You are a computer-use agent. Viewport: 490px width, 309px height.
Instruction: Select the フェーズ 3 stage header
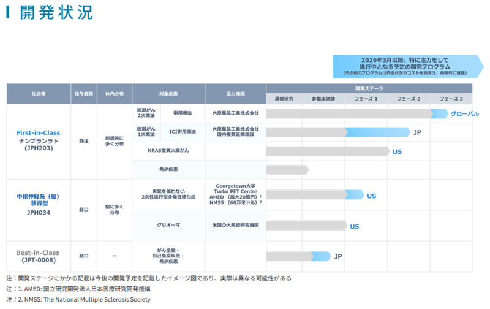[x=451, y=99]
